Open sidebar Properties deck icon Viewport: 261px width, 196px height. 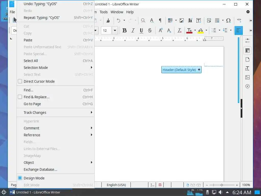[247, 51]
